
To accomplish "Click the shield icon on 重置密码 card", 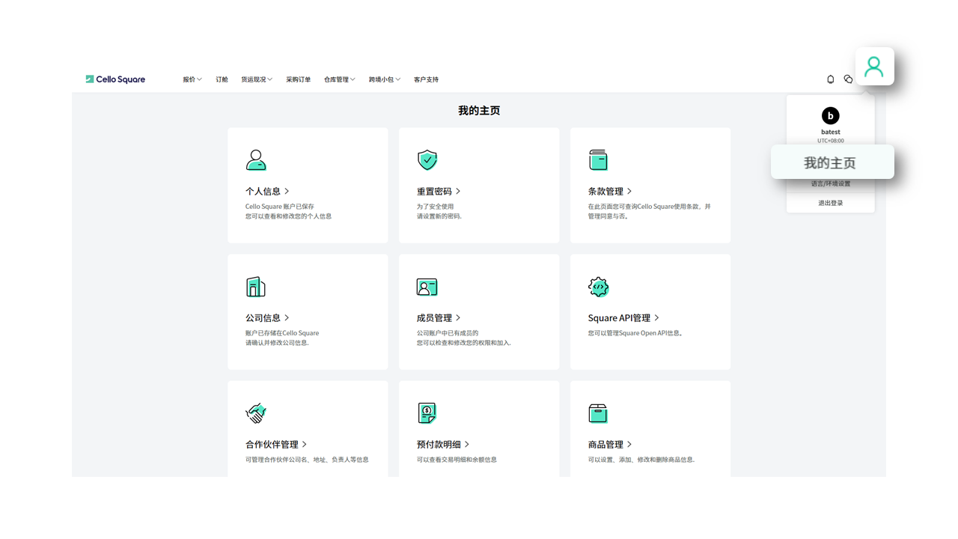I will pyautogui.click(x=427, y=159).
